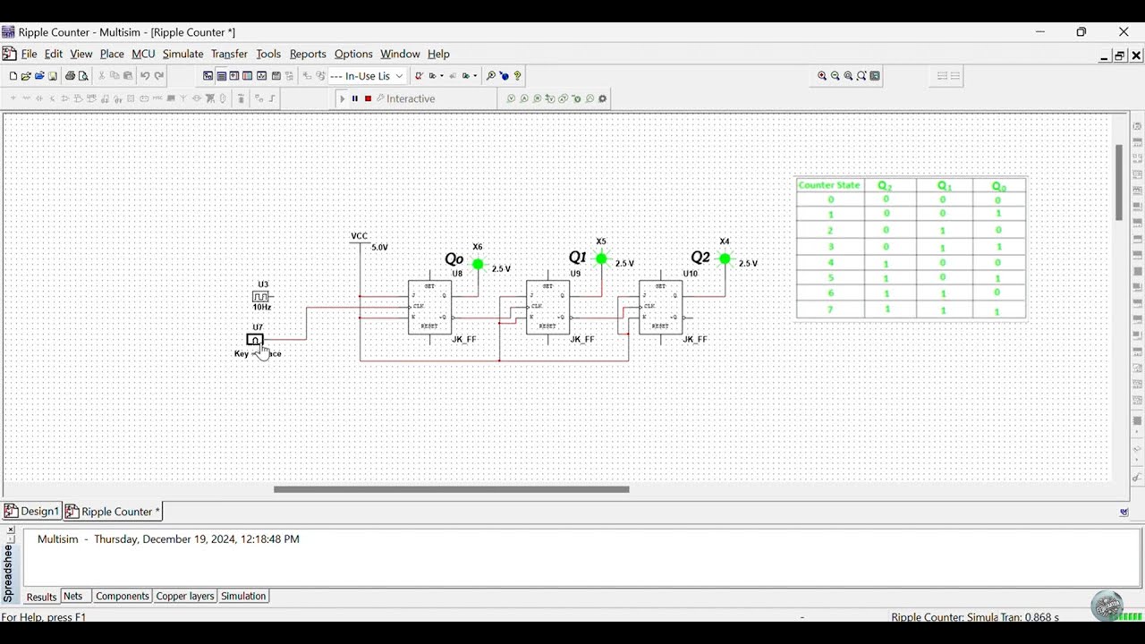This screenshot has width=1145, height=644.
Task: Click the find examples magnifier icon
Action: tap(490, 76)
